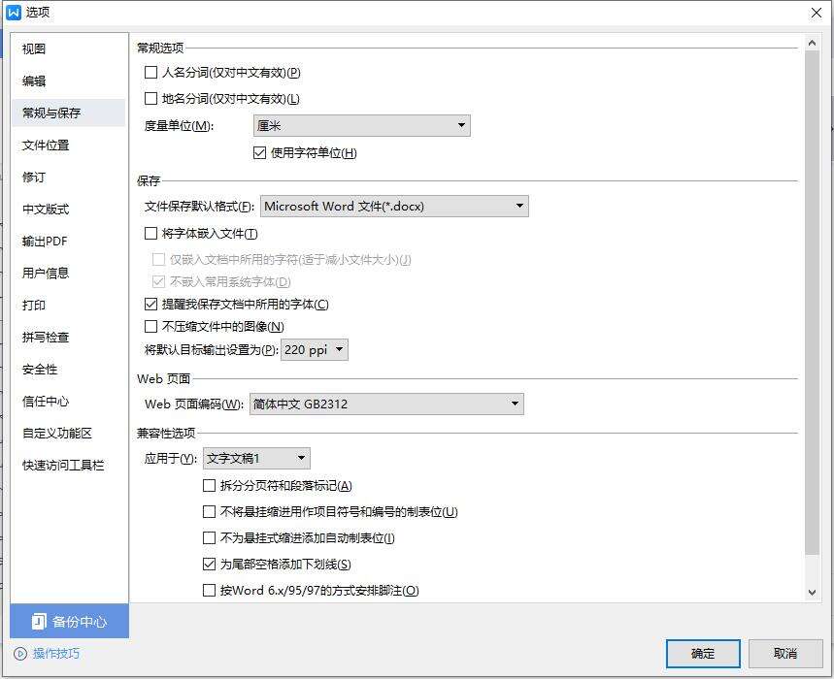Open the 文件位置 category
The width and height of the screenshot is (834, 679).
(x=68, y=145)
